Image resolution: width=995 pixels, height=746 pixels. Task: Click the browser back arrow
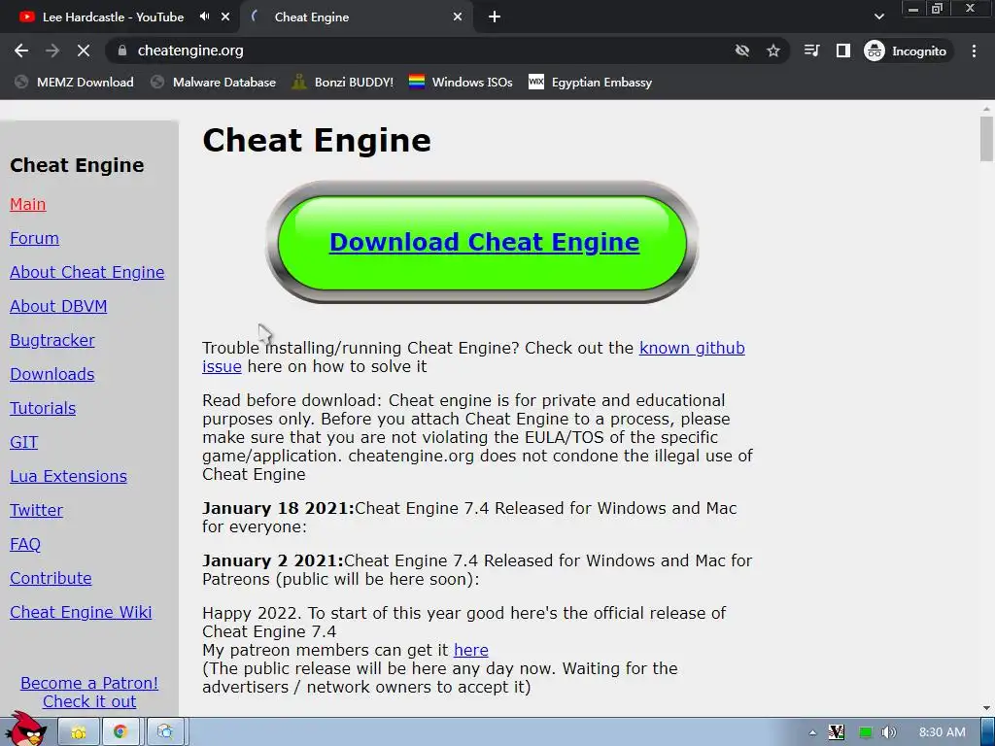point(21,51)
